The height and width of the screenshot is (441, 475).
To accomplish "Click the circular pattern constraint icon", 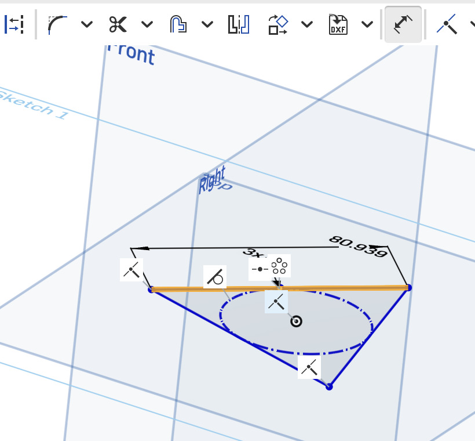I will (279, 266).
